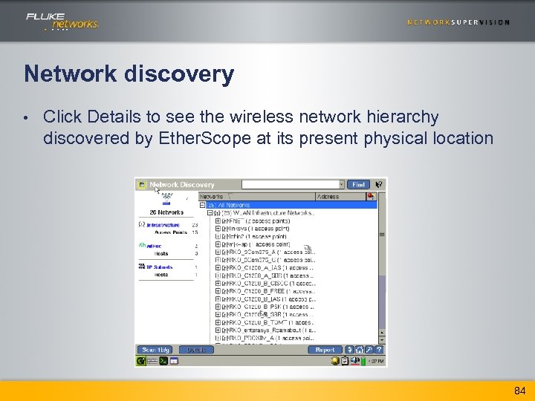Click the Find button

tap(358, 184)
